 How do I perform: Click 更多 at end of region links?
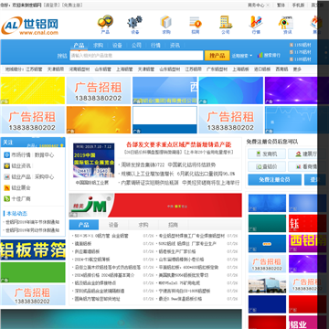[x=297, y=69]
